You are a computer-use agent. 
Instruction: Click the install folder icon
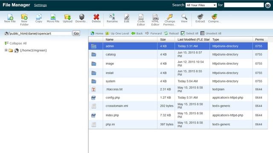94,73
